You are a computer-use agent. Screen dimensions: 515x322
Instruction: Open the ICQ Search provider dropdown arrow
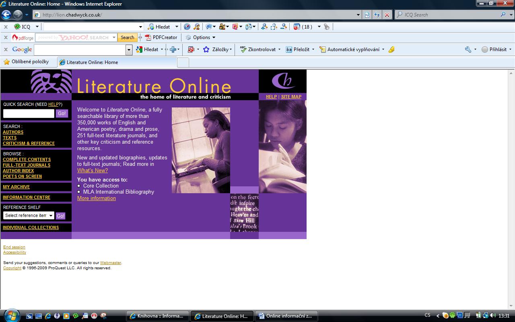(x=511, y=14)
